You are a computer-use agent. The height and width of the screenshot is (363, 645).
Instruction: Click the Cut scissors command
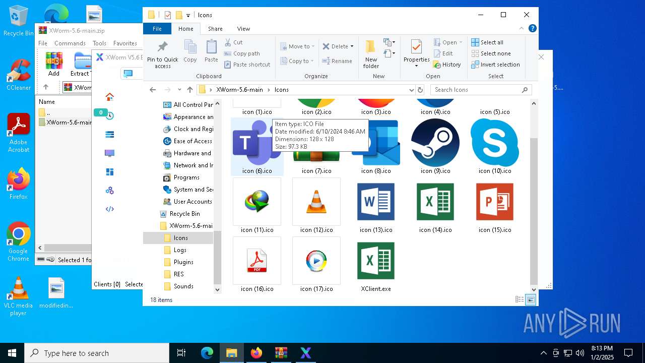(233, 42)
